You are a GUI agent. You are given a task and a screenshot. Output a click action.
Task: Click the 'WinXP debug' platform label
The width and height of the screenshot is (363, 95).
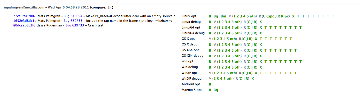(191, 79)
